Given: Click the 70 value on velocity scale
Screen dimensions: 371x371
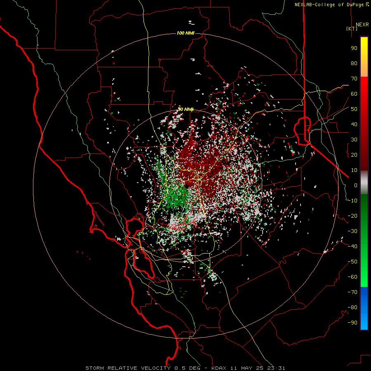Looking at the screenshot, I should pos(354,79).
